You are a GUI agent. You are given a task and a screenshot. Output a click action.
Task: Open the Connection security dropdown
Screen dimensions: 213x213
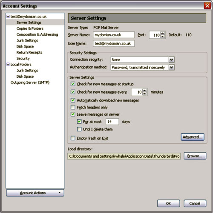171,60
